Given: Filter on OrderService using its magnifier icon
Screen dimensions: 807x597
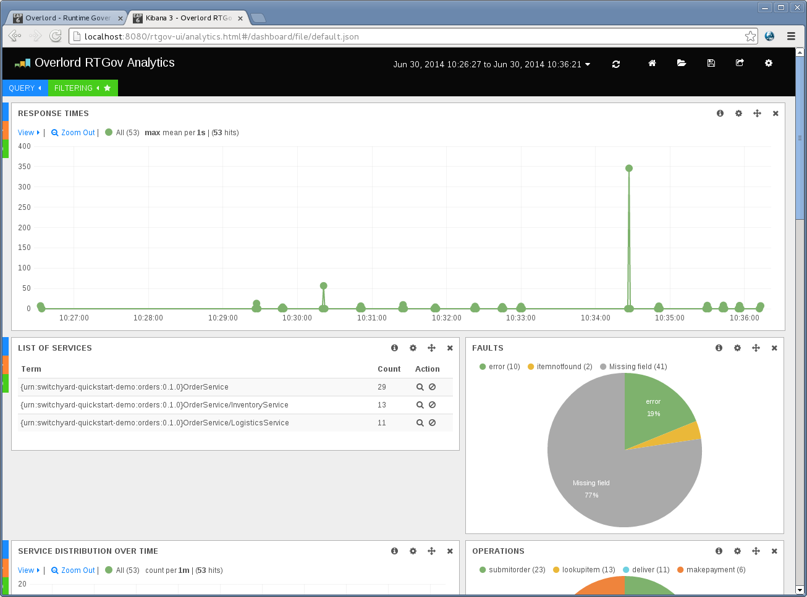Looking at the screenshot, I should click(420, 387).
